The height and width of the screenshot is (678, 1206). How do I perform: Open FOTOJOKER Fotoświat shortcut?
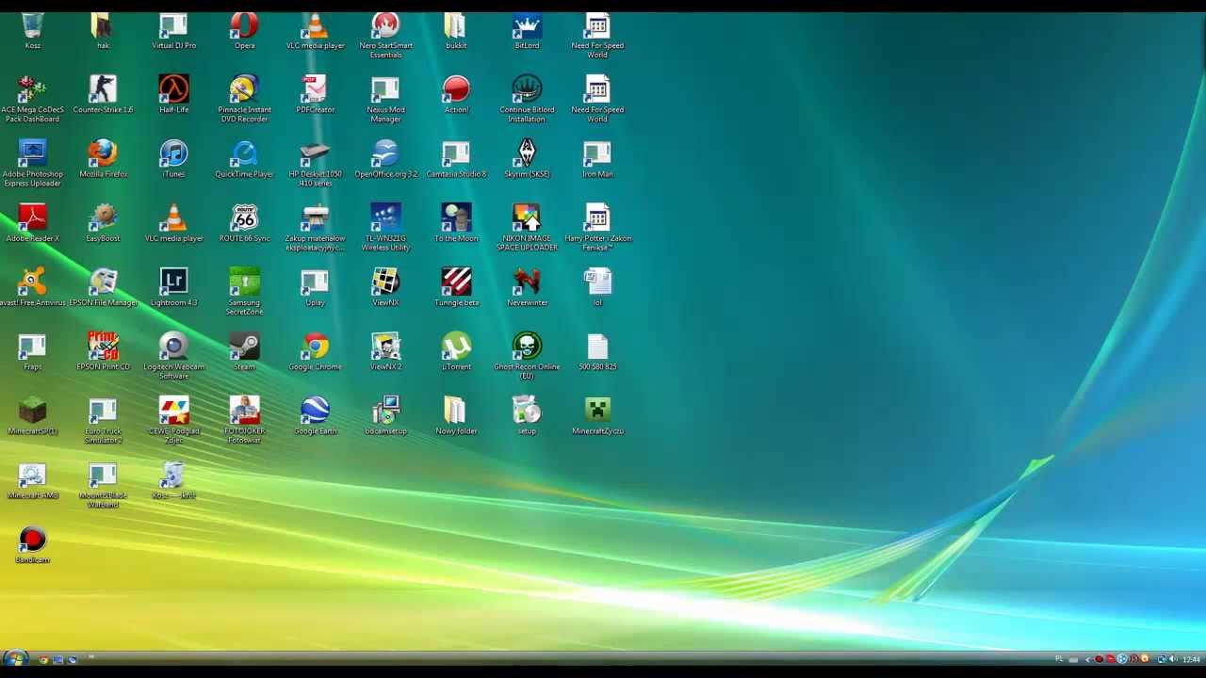[244, 421]
